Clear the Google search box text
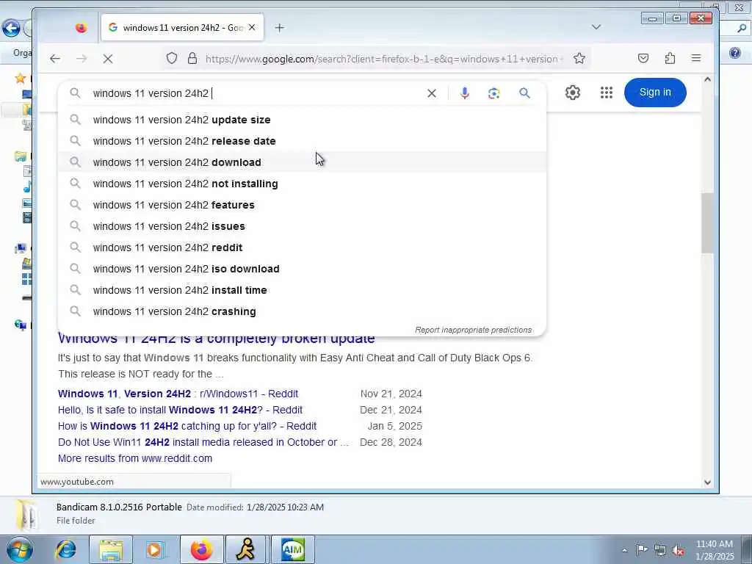This screenshot has height=564, width=752. 432,93
